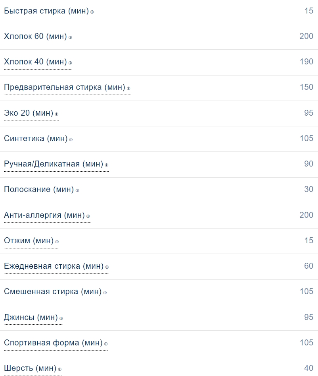This screenshot has width=318, height=376.
Task: Click the Ежедневная стирка value 60
Action: tap(308, 266)
